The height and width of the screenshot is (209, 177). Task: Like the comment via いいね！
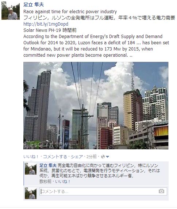click(x=62, y=182)
